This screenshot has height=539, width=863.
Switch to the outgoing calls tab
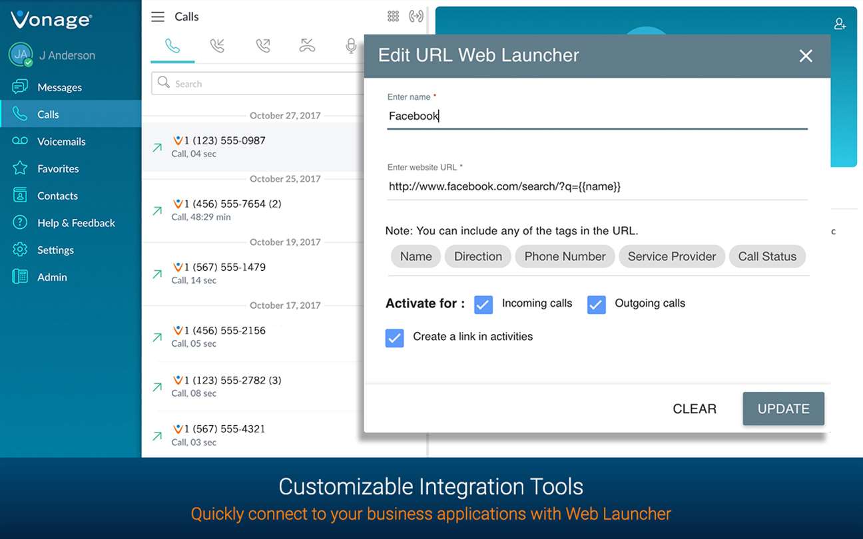coord(263,46)
